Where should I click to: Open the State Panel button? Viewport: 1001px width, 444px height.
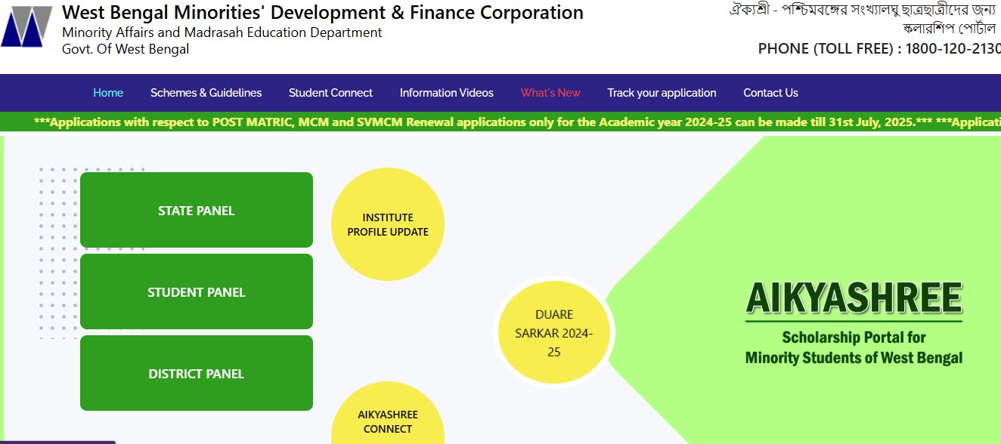pyautogui.click(x=197, y=210)
